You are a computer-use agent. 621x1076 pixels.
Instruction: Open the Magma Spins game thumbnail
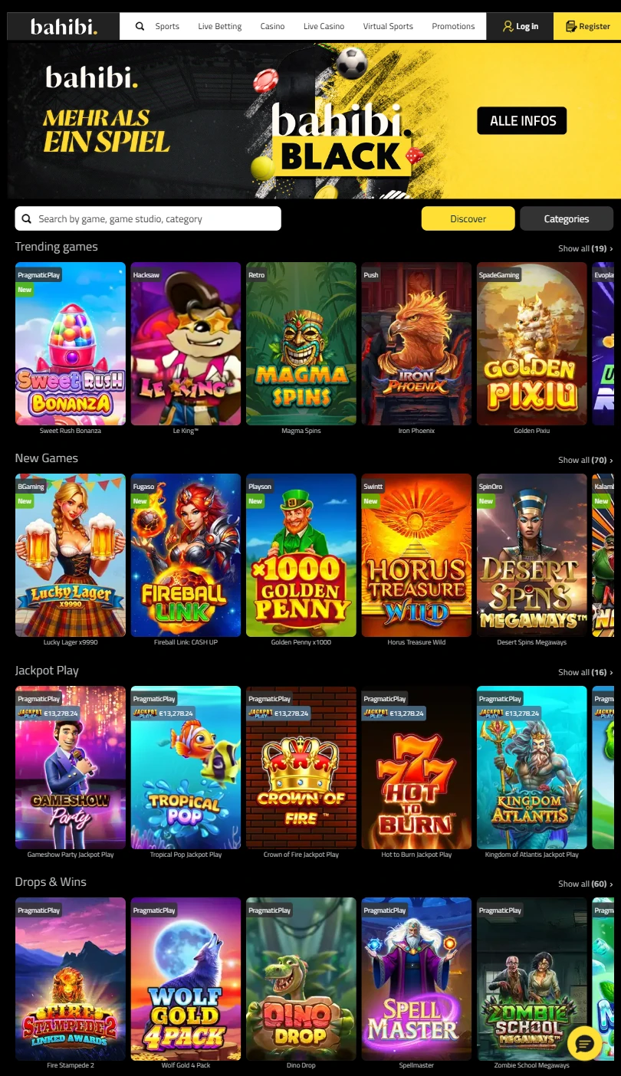(301, 344)
